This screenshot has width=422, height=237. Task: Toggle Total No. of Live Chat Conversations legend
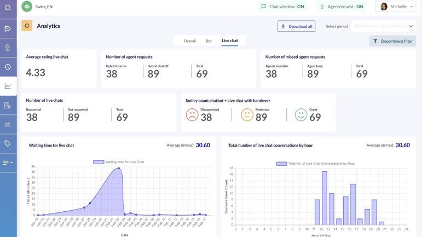[x=315, y=164]
